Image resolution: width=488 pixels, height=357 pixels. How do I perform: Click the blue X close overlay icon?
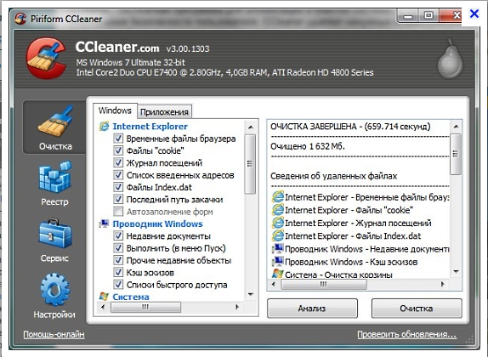click(x=474, y=14)
